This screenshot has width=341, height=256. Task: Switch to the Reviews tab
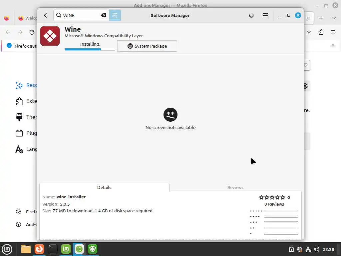pos(235,187)
